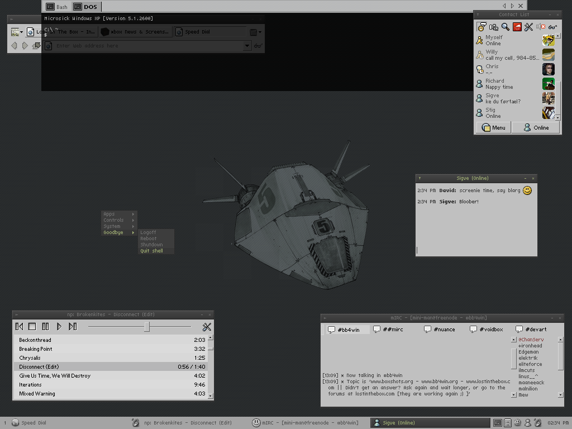The image size is (572, 429).
Task: Choose Reboot from the Goodbye submenu
Action: coord(156,239)
